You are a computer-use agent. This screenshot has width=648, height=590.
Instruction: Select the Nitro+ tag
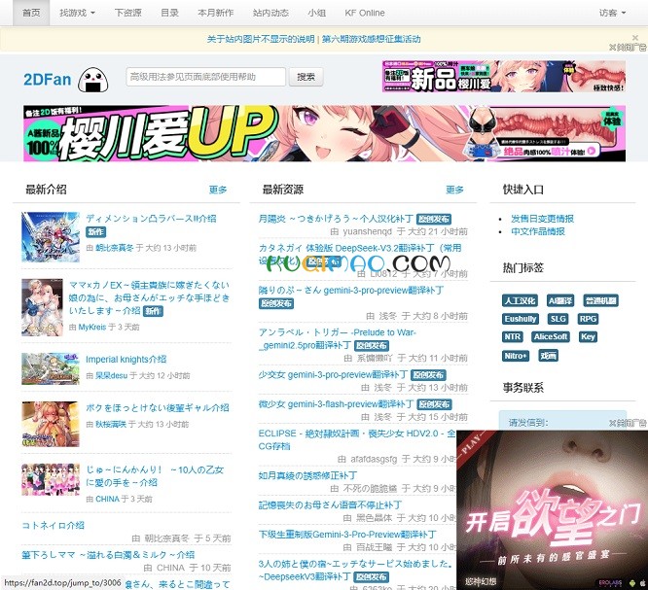point(516,356)
